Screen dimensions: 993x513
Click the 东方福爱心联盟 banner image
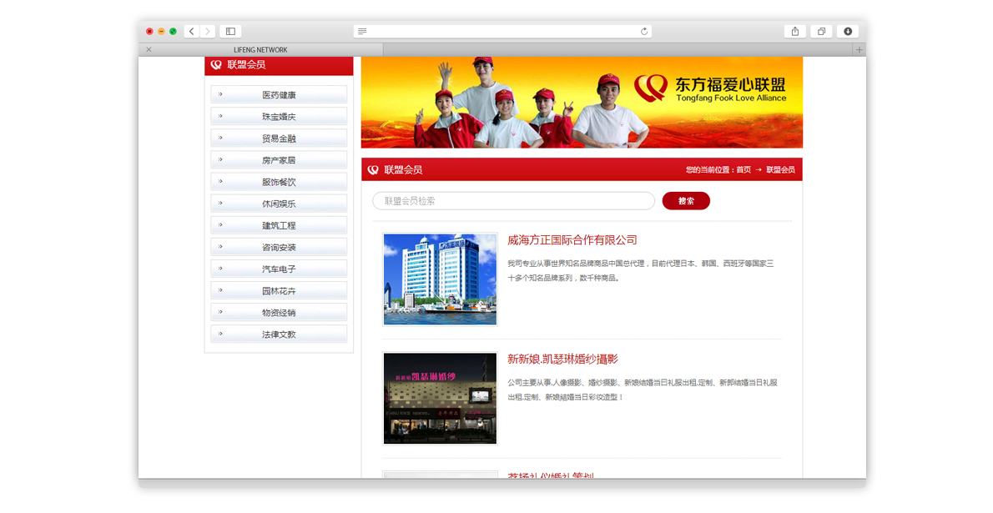click(582, 103)
